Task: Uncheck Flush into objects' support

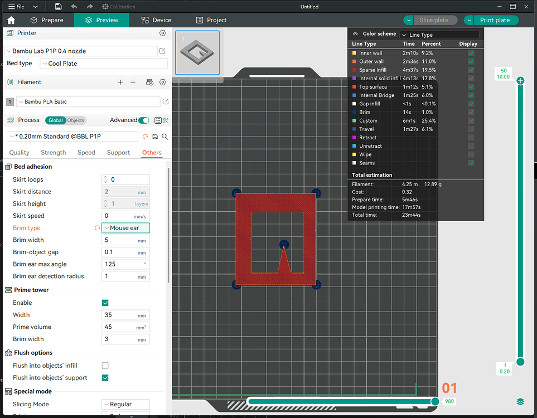Action: click(105, 378)
